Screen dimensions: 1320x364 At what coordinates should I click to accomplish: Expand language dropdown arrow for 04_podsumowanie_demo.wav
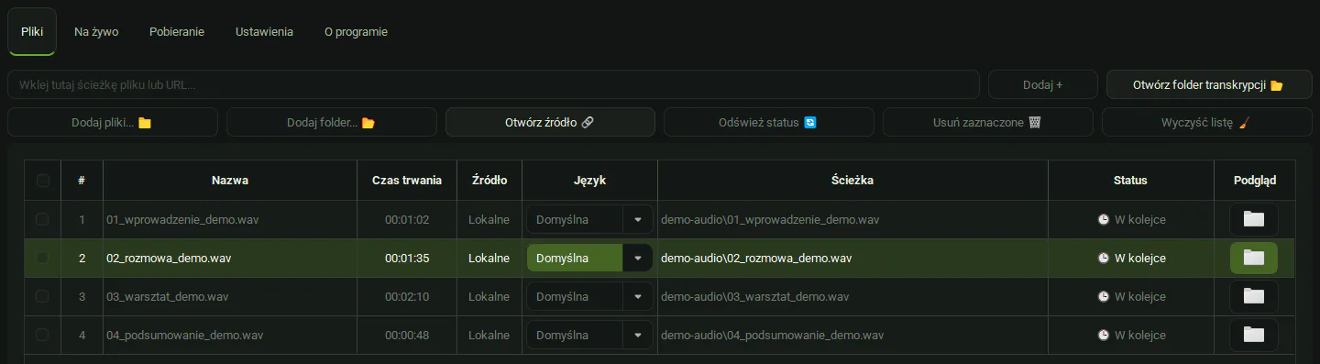[x=637, y=336]
